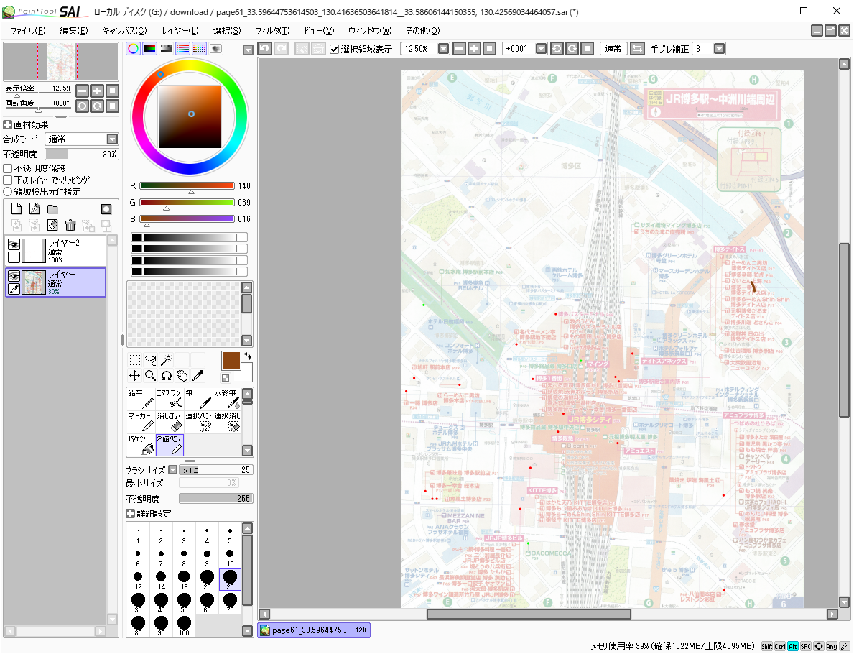Choose the magic wand selection tool
The height and width of the screenshot is (654, 854).
point(166,359)
